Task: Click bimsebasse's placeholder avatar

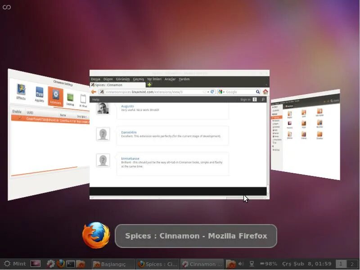Action: point(103,160)
